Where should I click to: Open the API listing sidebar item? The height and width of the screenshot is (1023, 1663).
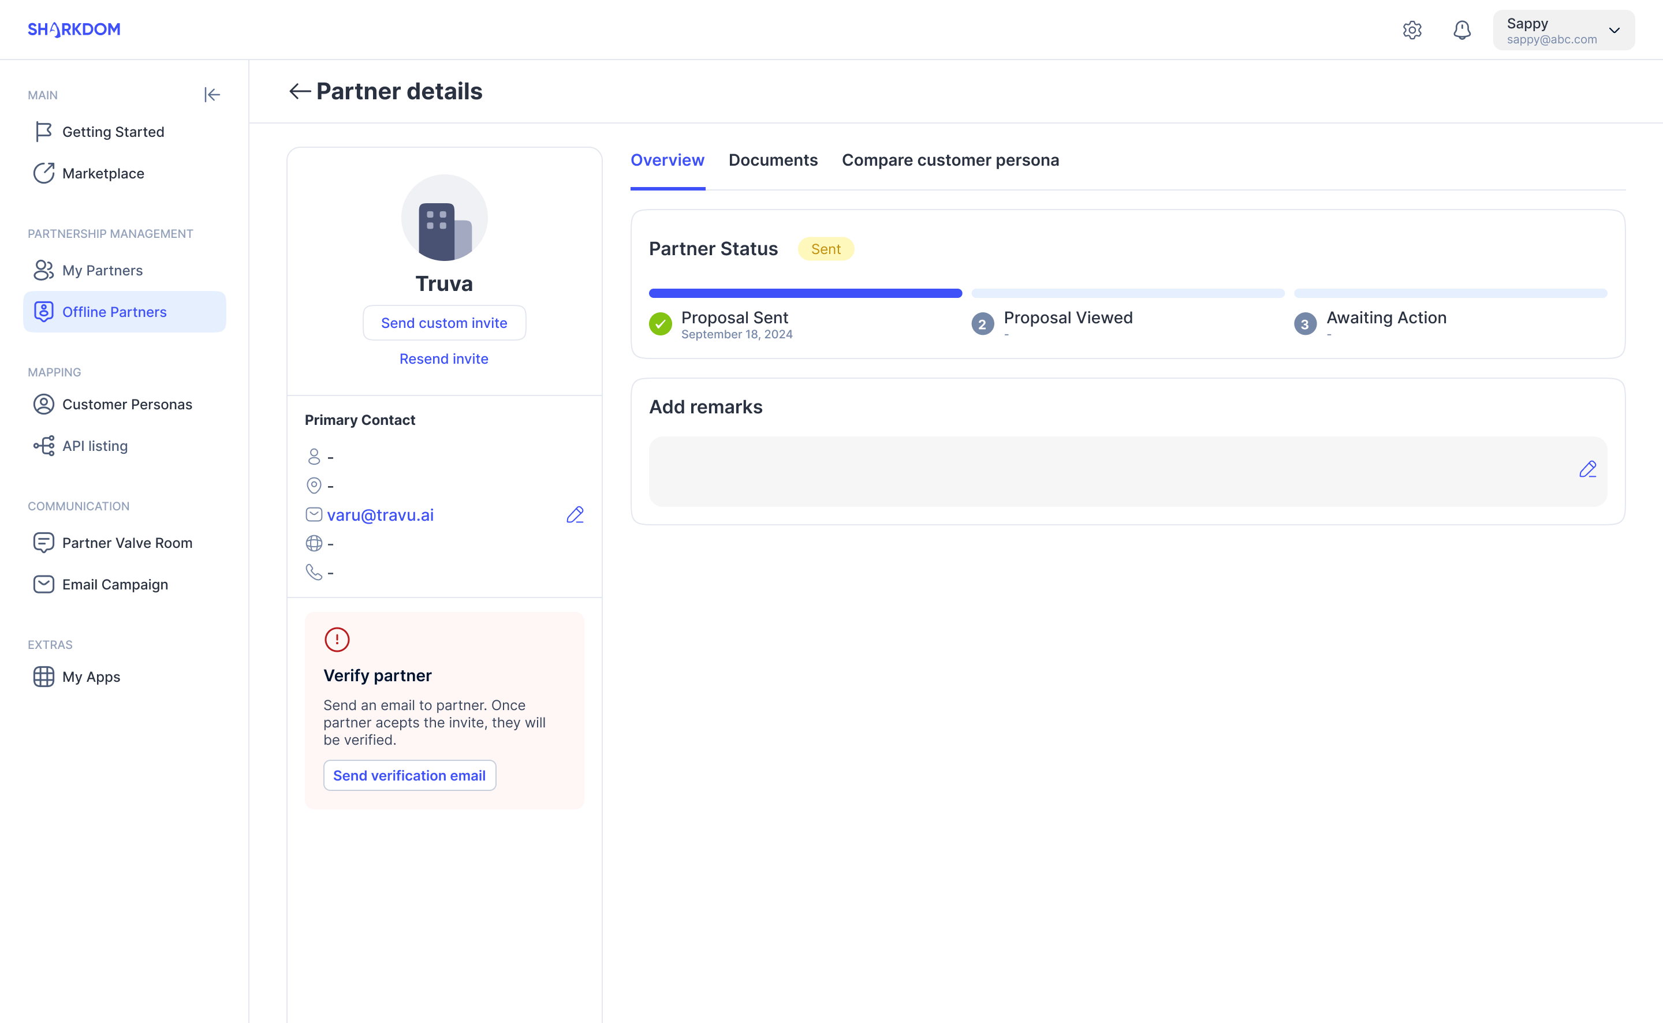point(95,446)
